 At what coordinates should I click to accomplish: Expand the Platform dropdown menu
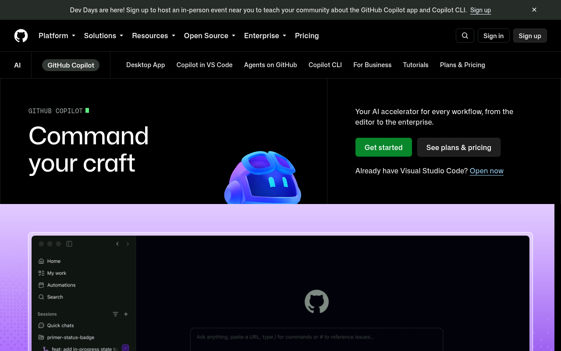click(57, 36)
